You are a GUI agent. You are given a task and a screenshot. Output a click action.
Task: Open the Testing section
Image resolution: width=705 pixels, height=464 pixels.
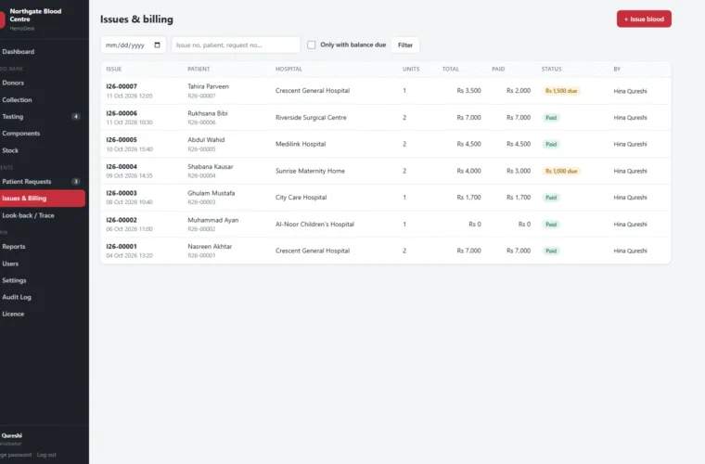coord(13,116)
